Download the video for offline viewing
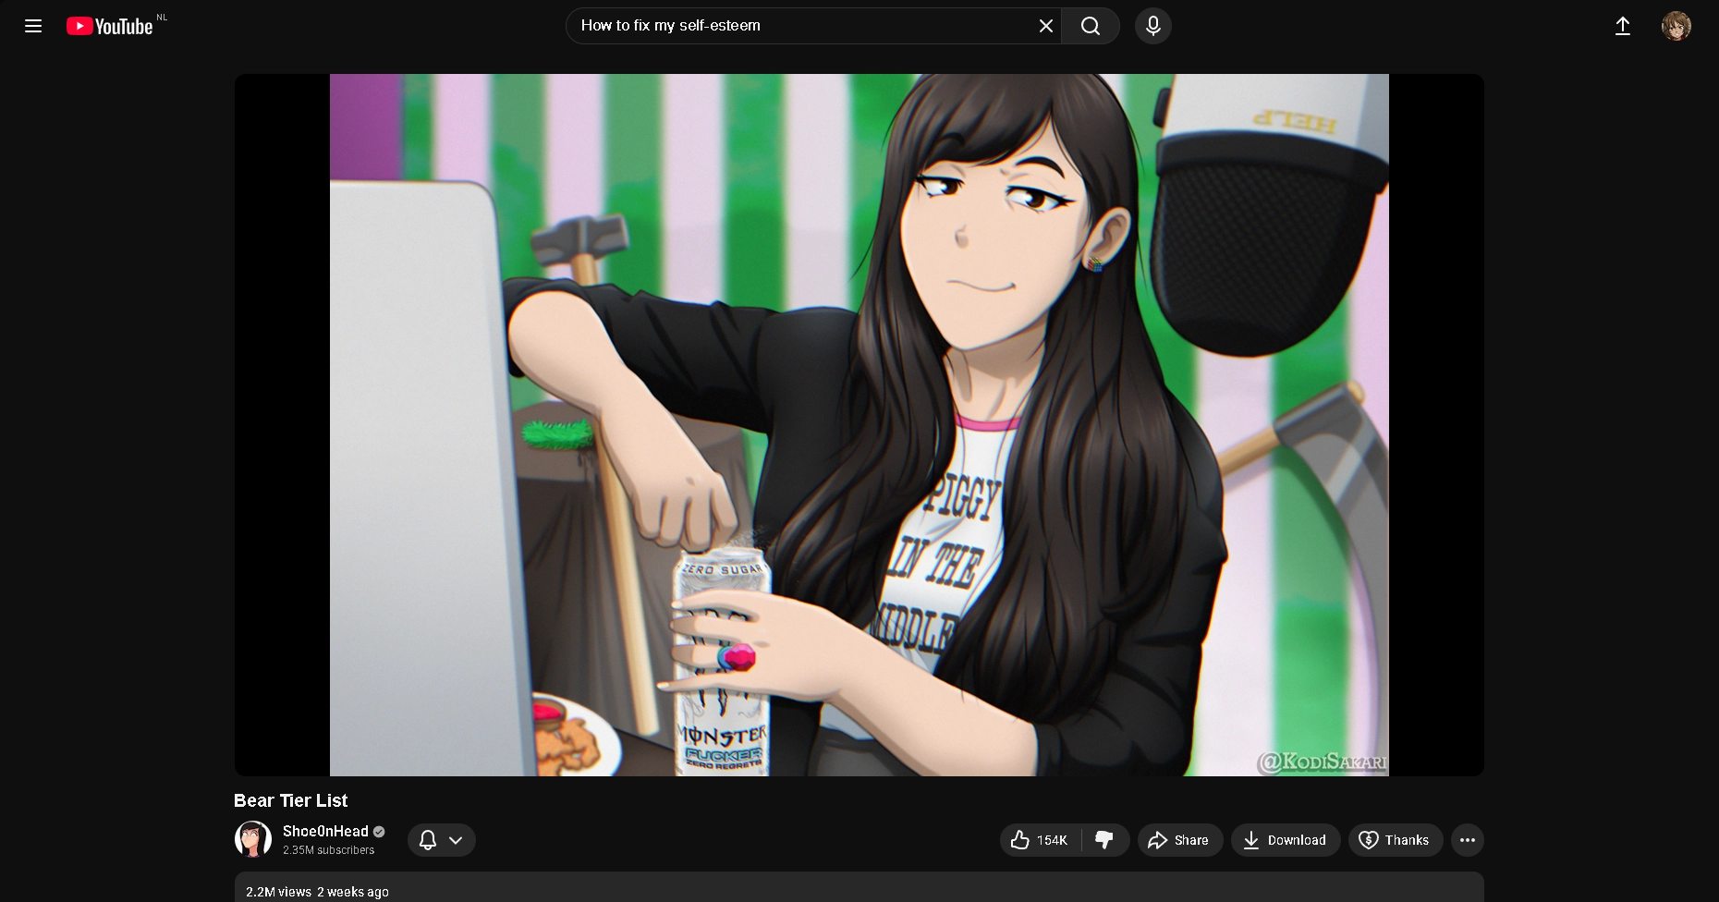 (x=1285, y=840)
